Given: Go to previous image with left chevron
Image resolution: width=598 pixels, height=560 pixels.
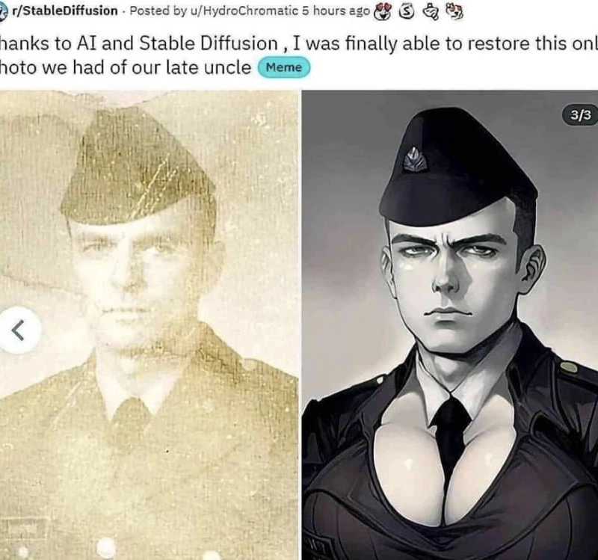Looking at the screenshot, I should click(x=18, y=330).
